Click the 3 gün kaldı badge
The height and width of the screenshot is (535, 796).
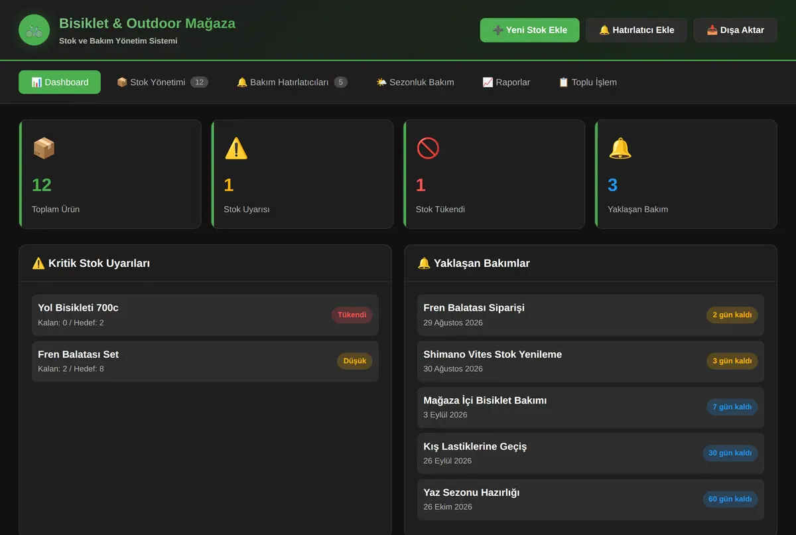pos(732,361)
